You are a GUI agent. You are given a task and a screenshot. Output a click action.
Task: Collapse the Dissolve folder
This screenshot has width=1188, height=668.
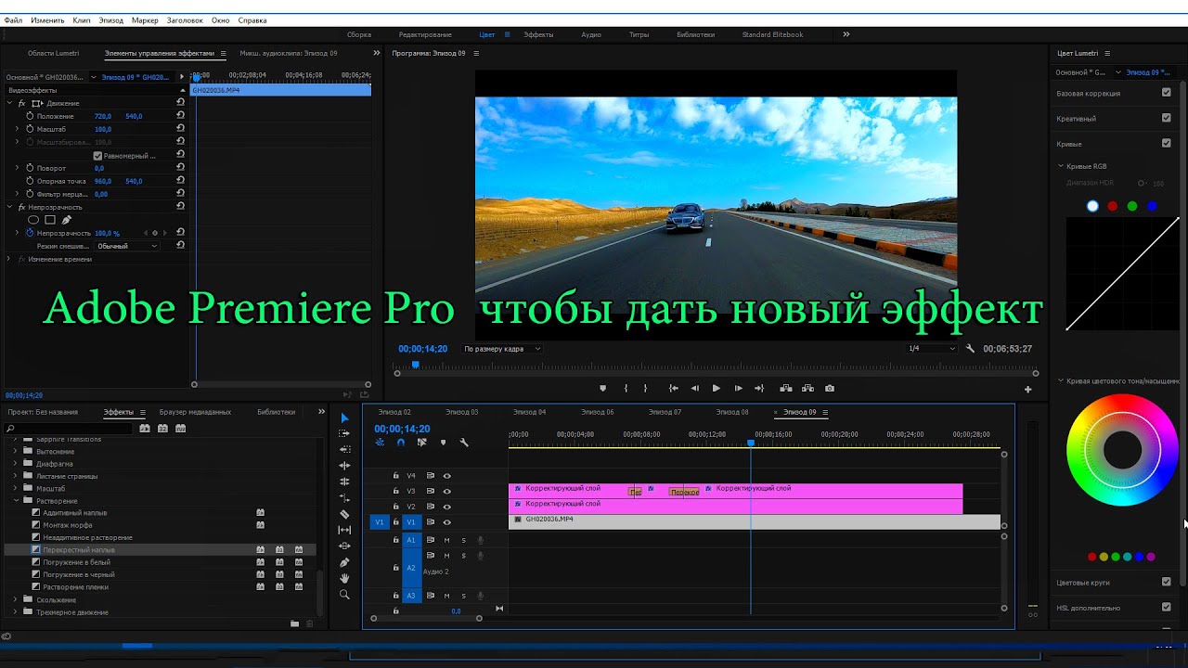[x=16, y=501]
